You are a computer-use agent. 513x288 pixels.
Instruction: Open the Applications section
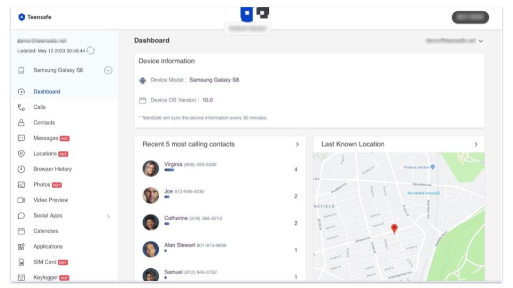(48, 246)
